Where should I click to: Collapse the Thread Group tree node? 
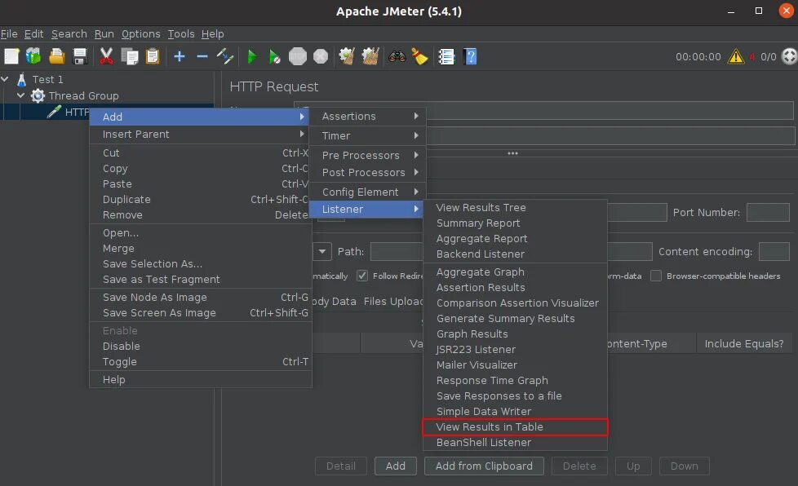(x=21, y=95)
